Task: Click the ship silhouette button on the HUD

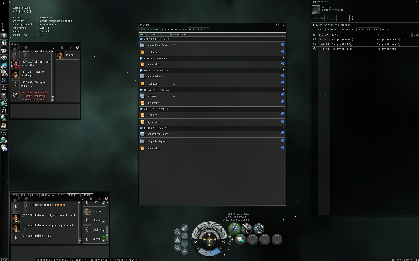Action: (x=177, y=240)
